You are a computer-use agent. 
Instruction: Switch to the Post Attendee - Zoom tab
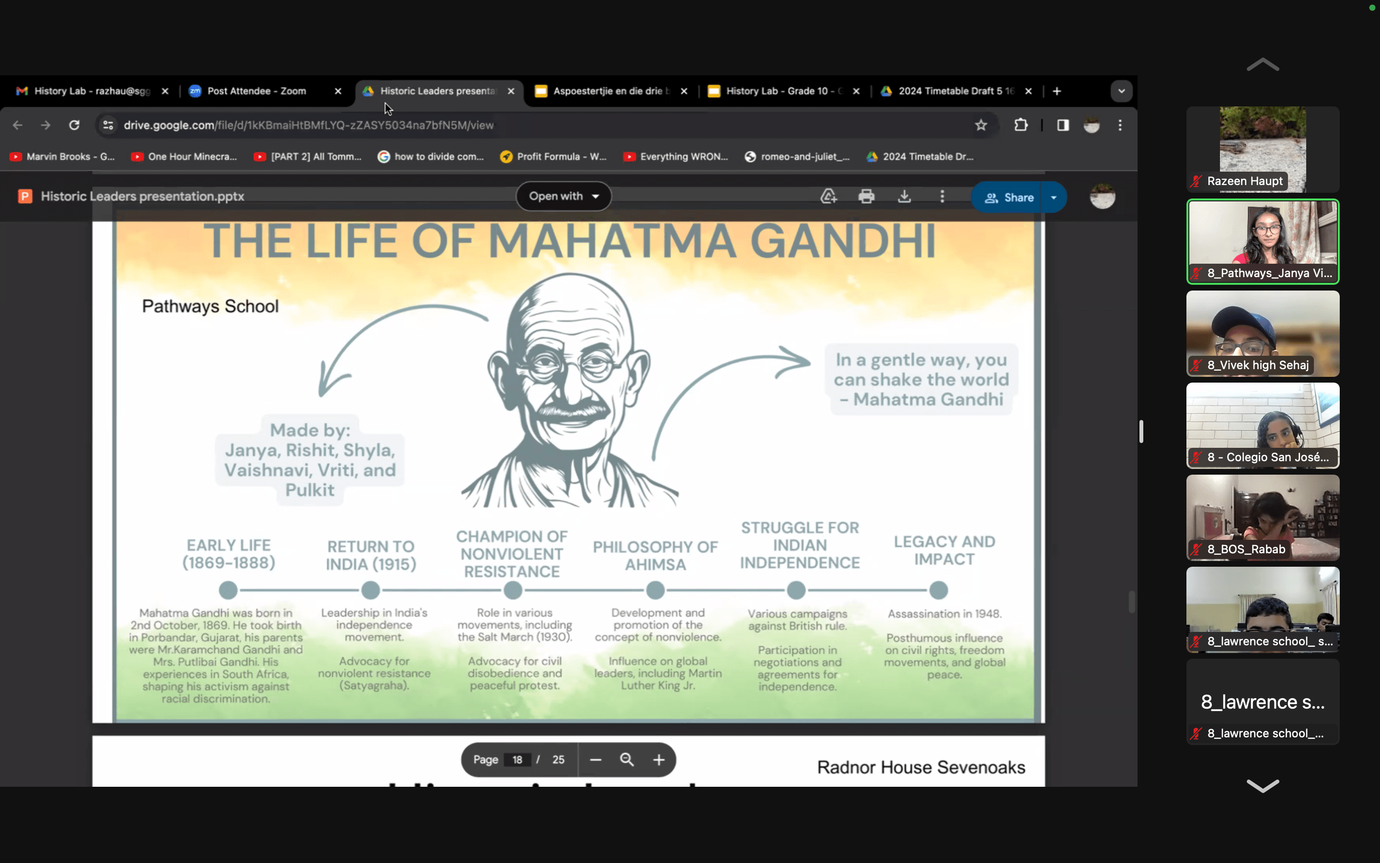coord(256,91)
